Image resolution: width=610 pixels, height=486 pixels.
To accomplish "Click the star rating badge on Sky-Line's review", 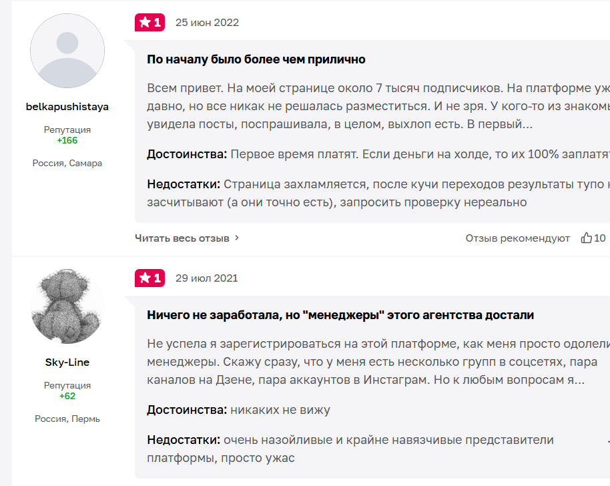I will tap(149, 278).
